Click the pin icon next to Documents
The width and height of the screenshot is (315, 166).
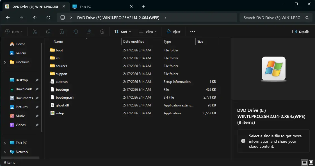pyautogui.click(x=37, y=98)
